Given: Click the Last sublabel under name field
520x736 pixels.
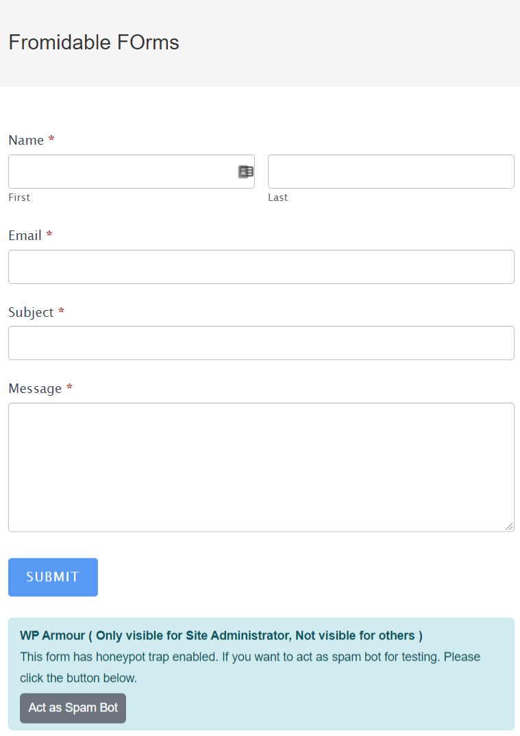Looking at the screenshot, I should click(x=277, y=197).
